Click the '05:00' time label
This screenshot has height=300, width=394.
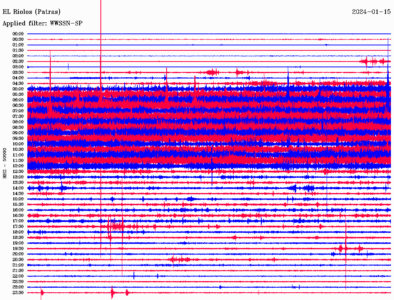(18, 89)
